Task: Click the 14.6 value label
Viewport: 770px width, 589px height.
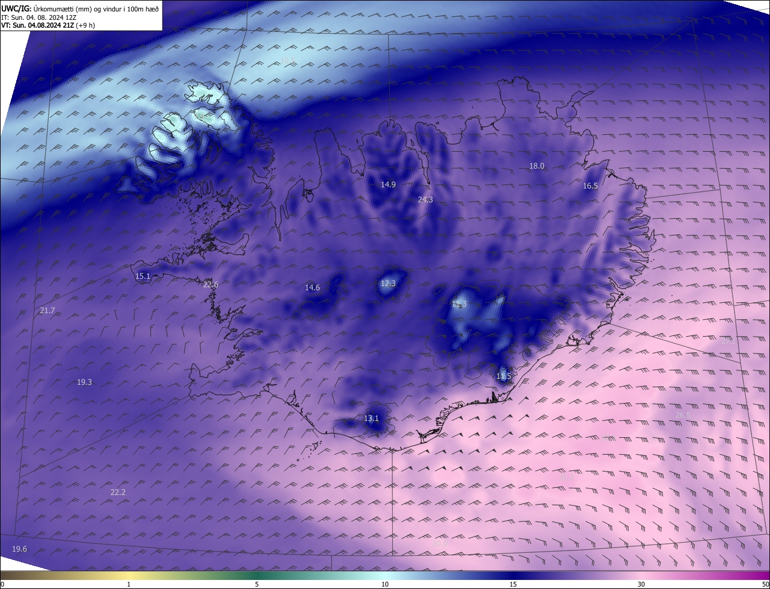Action: point(312,288)
